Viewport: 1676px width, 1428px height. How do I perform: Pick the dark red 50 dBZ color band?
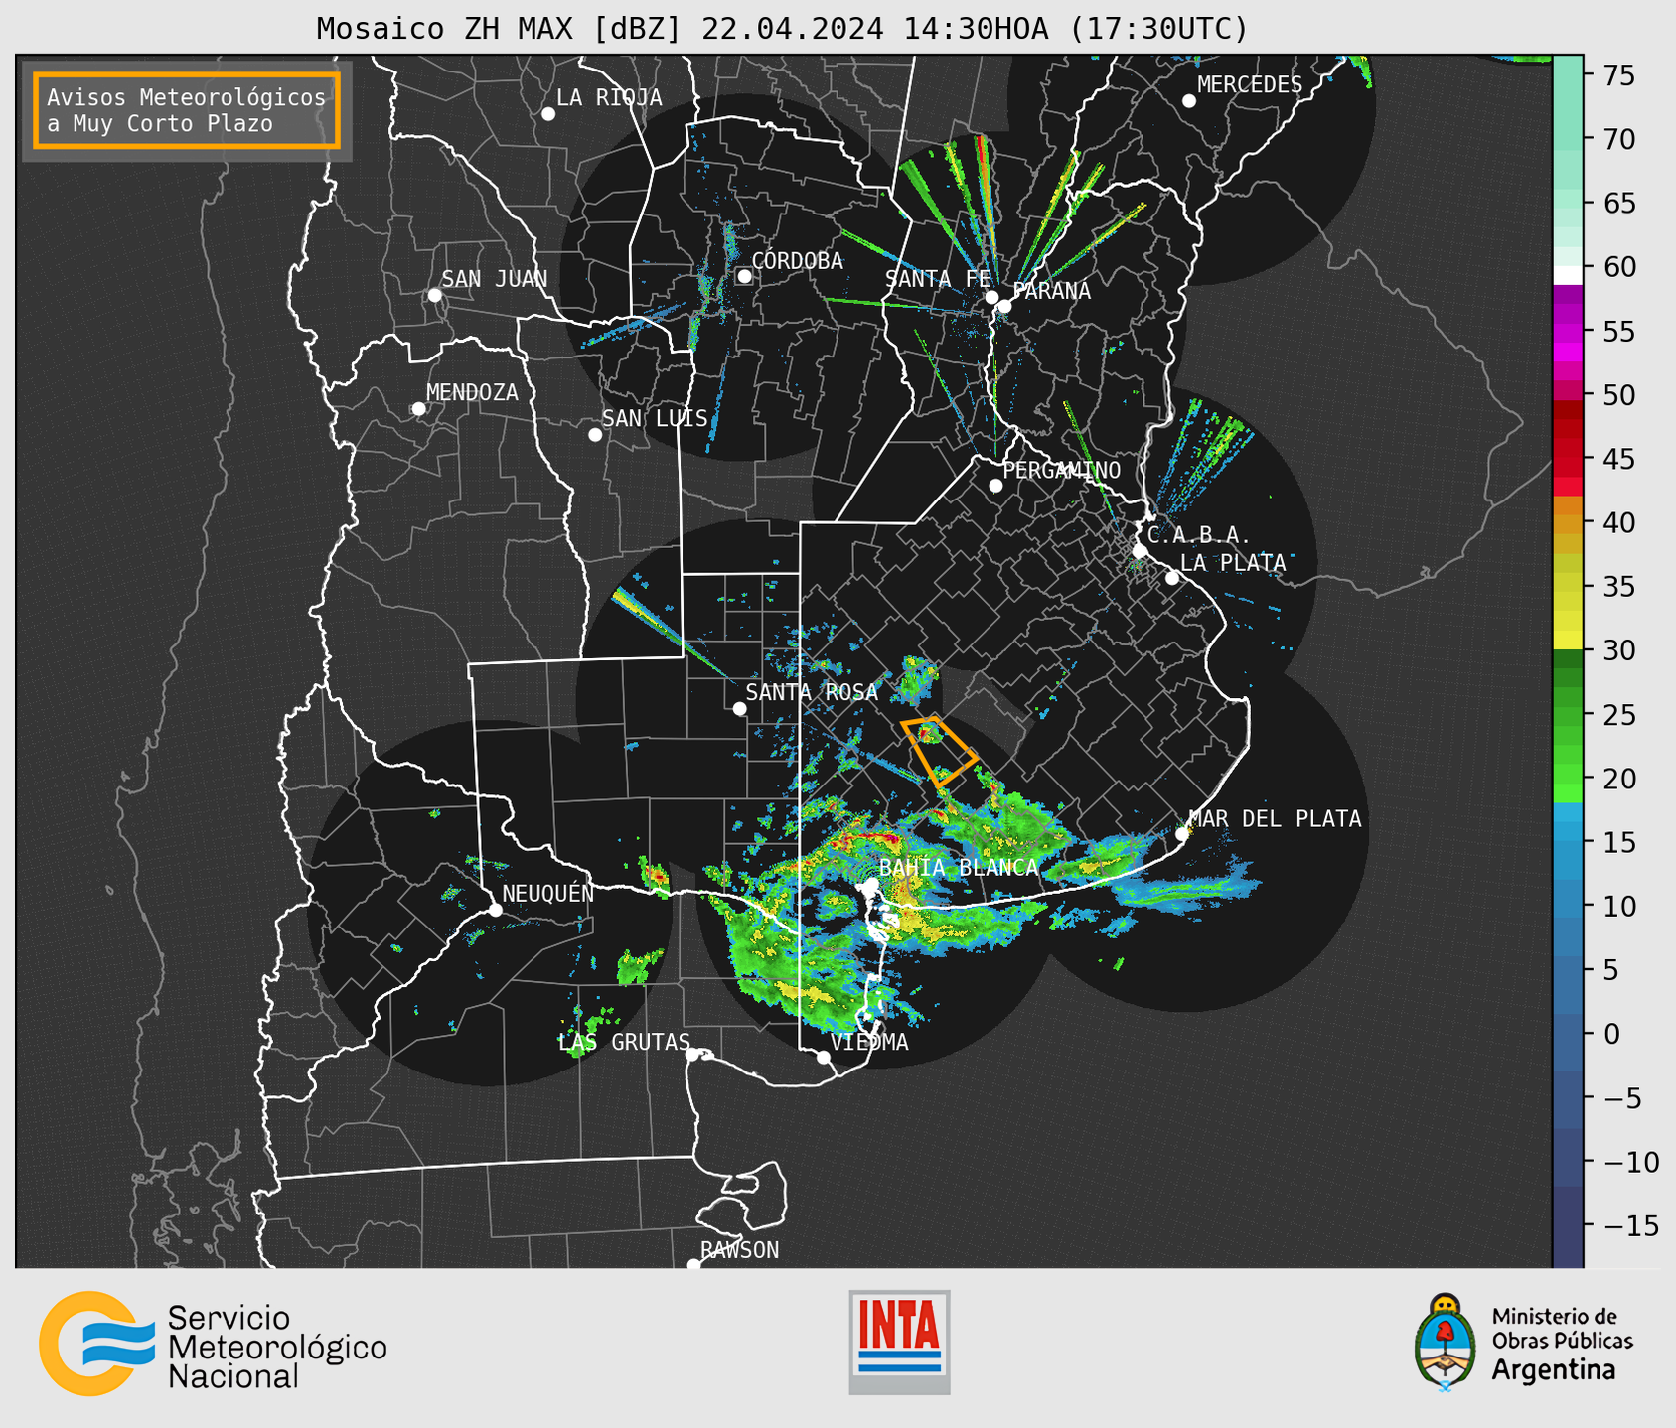(x=1568, y=409)
